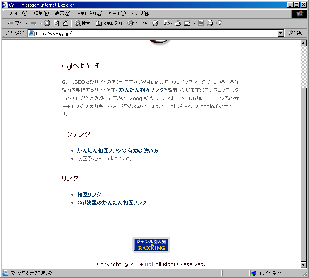Viewport: 309px width, 278px height.
Task: Stop page loading with the Stop icon
Action: pos(47,24)
